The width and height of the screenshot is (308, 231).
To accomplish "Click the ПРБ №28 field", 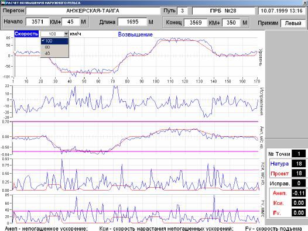I will [223, 11].
